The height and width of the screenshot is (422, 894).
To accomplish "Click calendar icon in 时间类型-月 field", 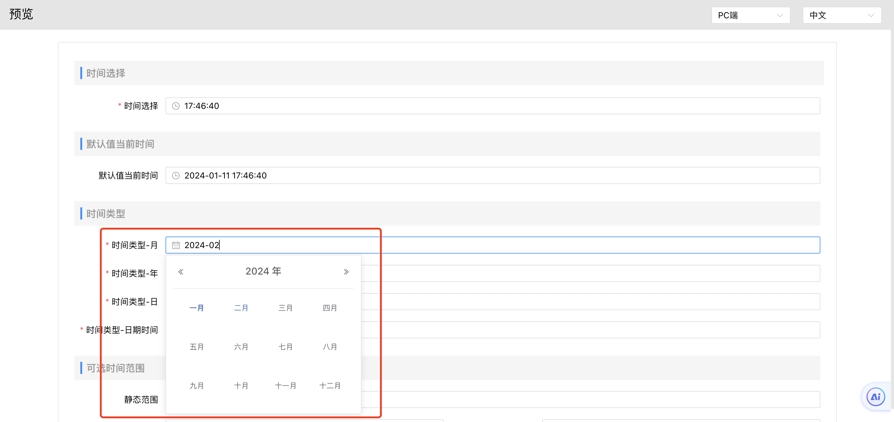I will 176,245.
